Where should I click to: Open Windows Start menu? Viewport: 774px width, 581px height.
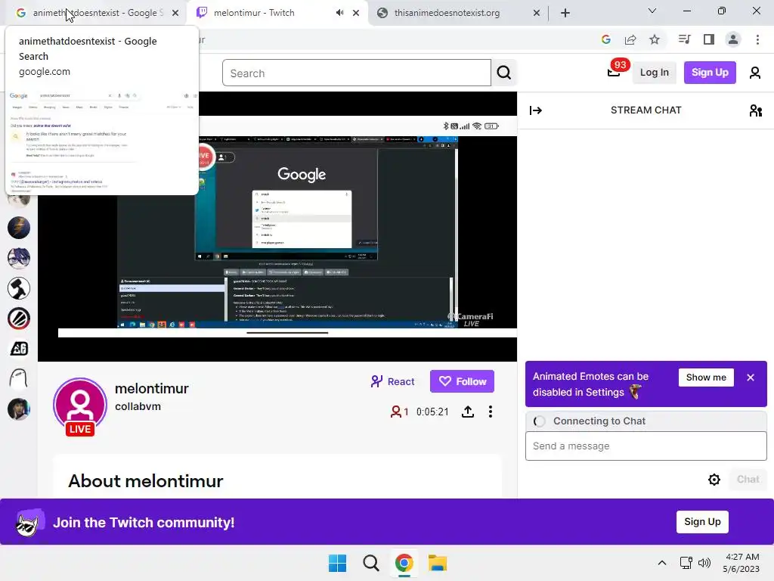338,563
